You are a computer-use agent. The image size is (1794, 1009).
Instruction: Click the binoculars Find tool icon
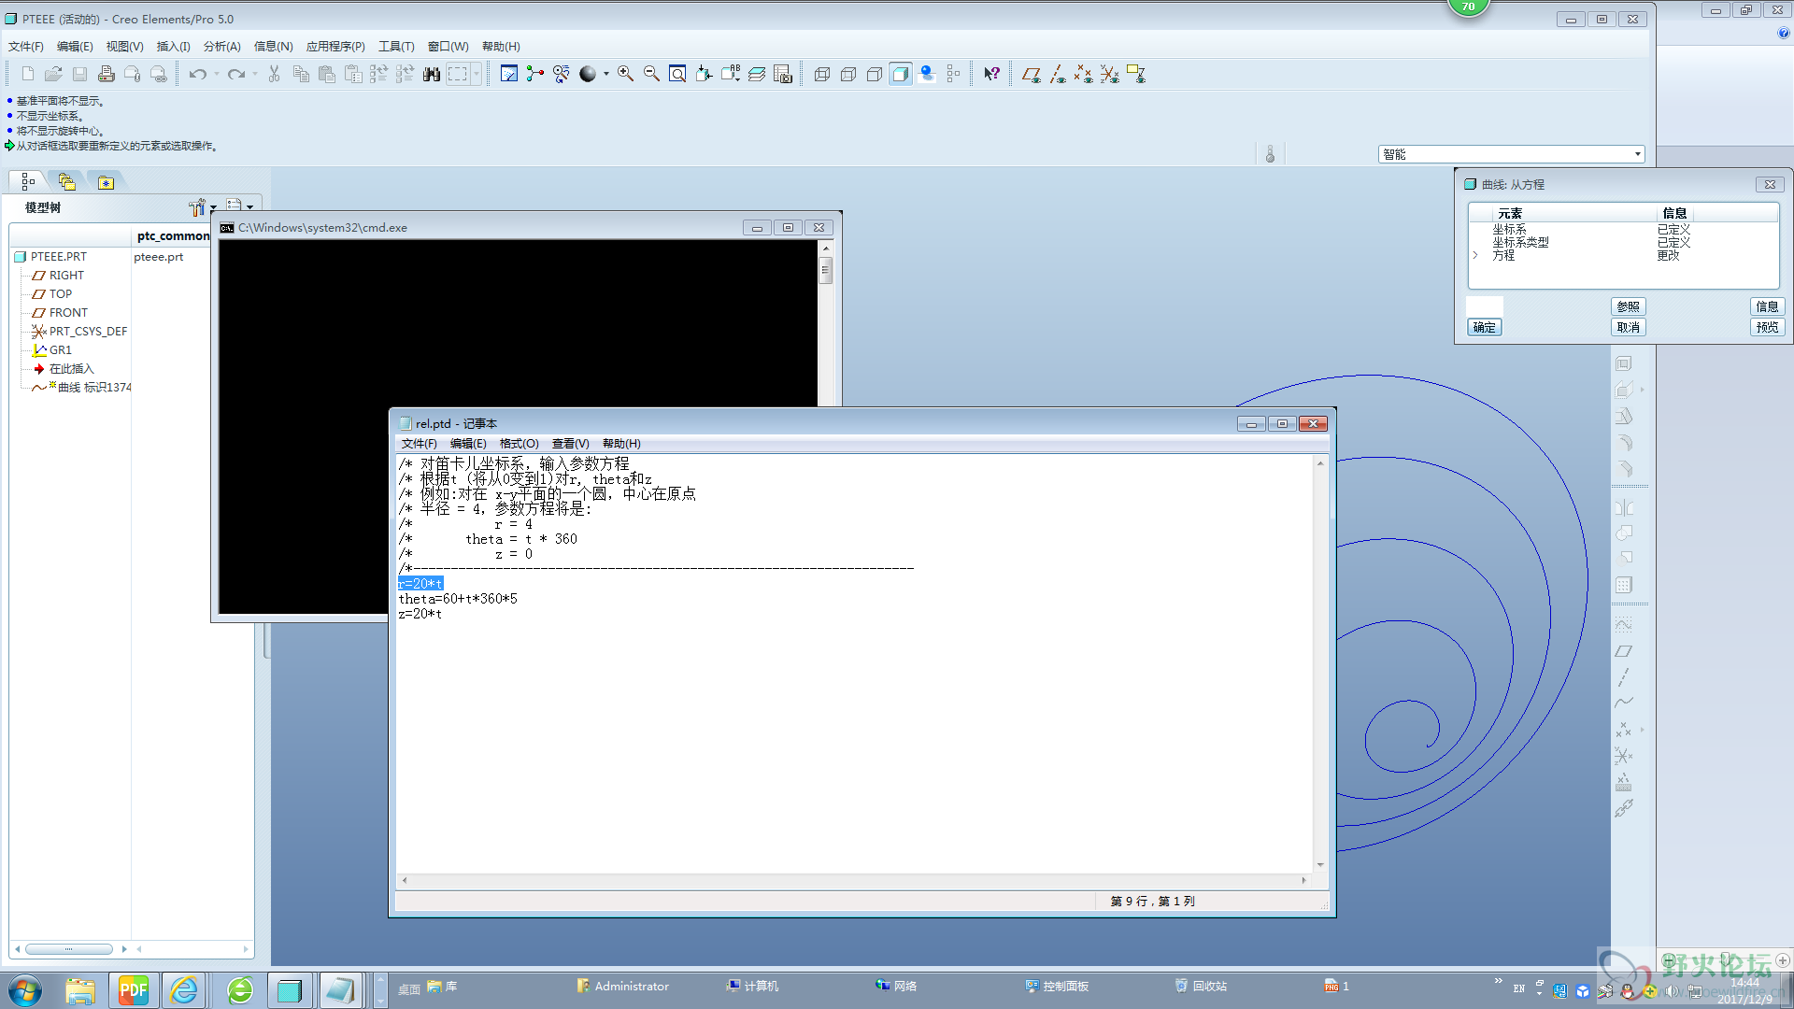click(431, 74)
